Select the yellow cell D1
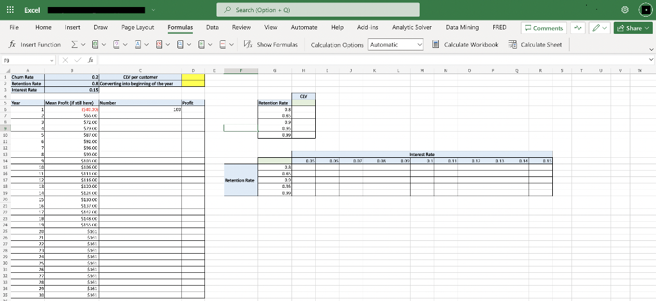 coord(193,77)
